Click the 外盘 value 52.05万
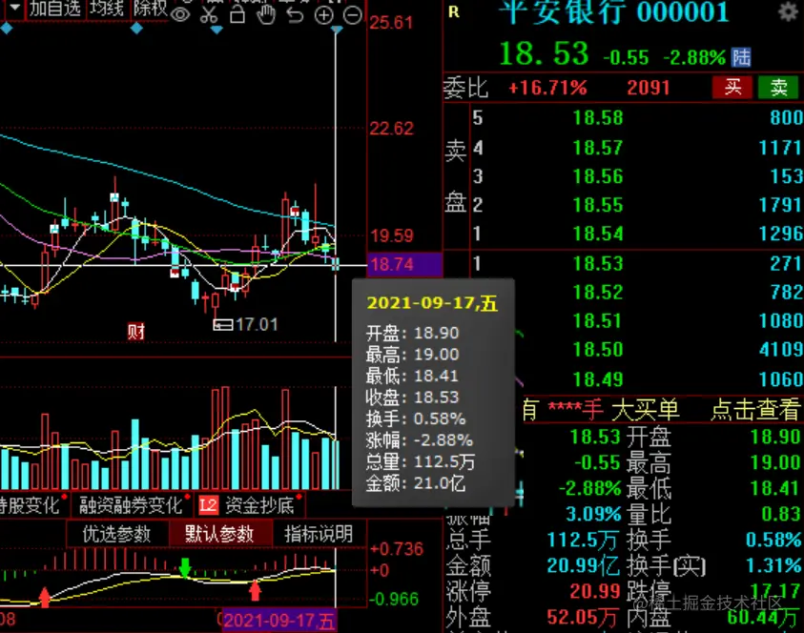Image resolution: width=804 pixels, height=633 pixels. pyautogui.click(x=582, y=618)
